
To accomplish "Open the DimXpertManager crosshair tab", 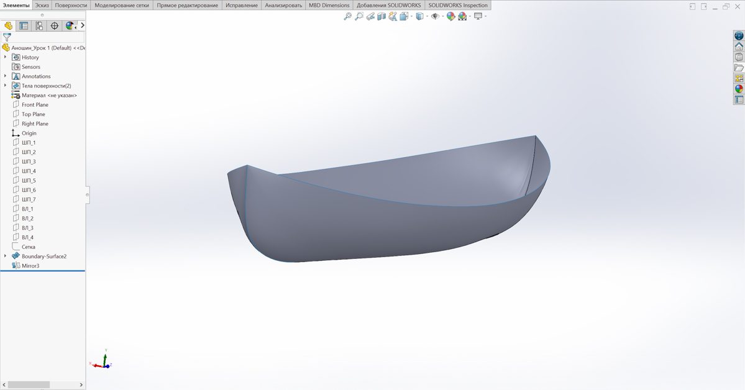I will 55,26.
